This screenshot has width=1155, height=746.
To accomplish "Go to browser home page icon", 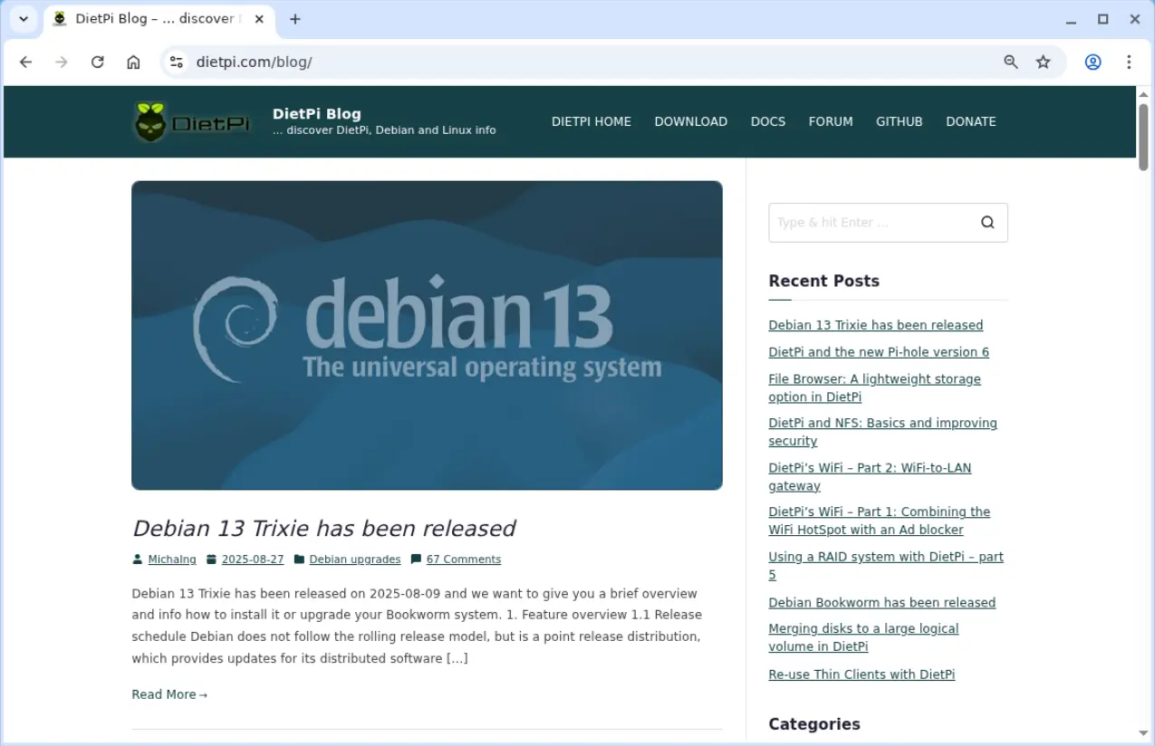I will (133, 62).
